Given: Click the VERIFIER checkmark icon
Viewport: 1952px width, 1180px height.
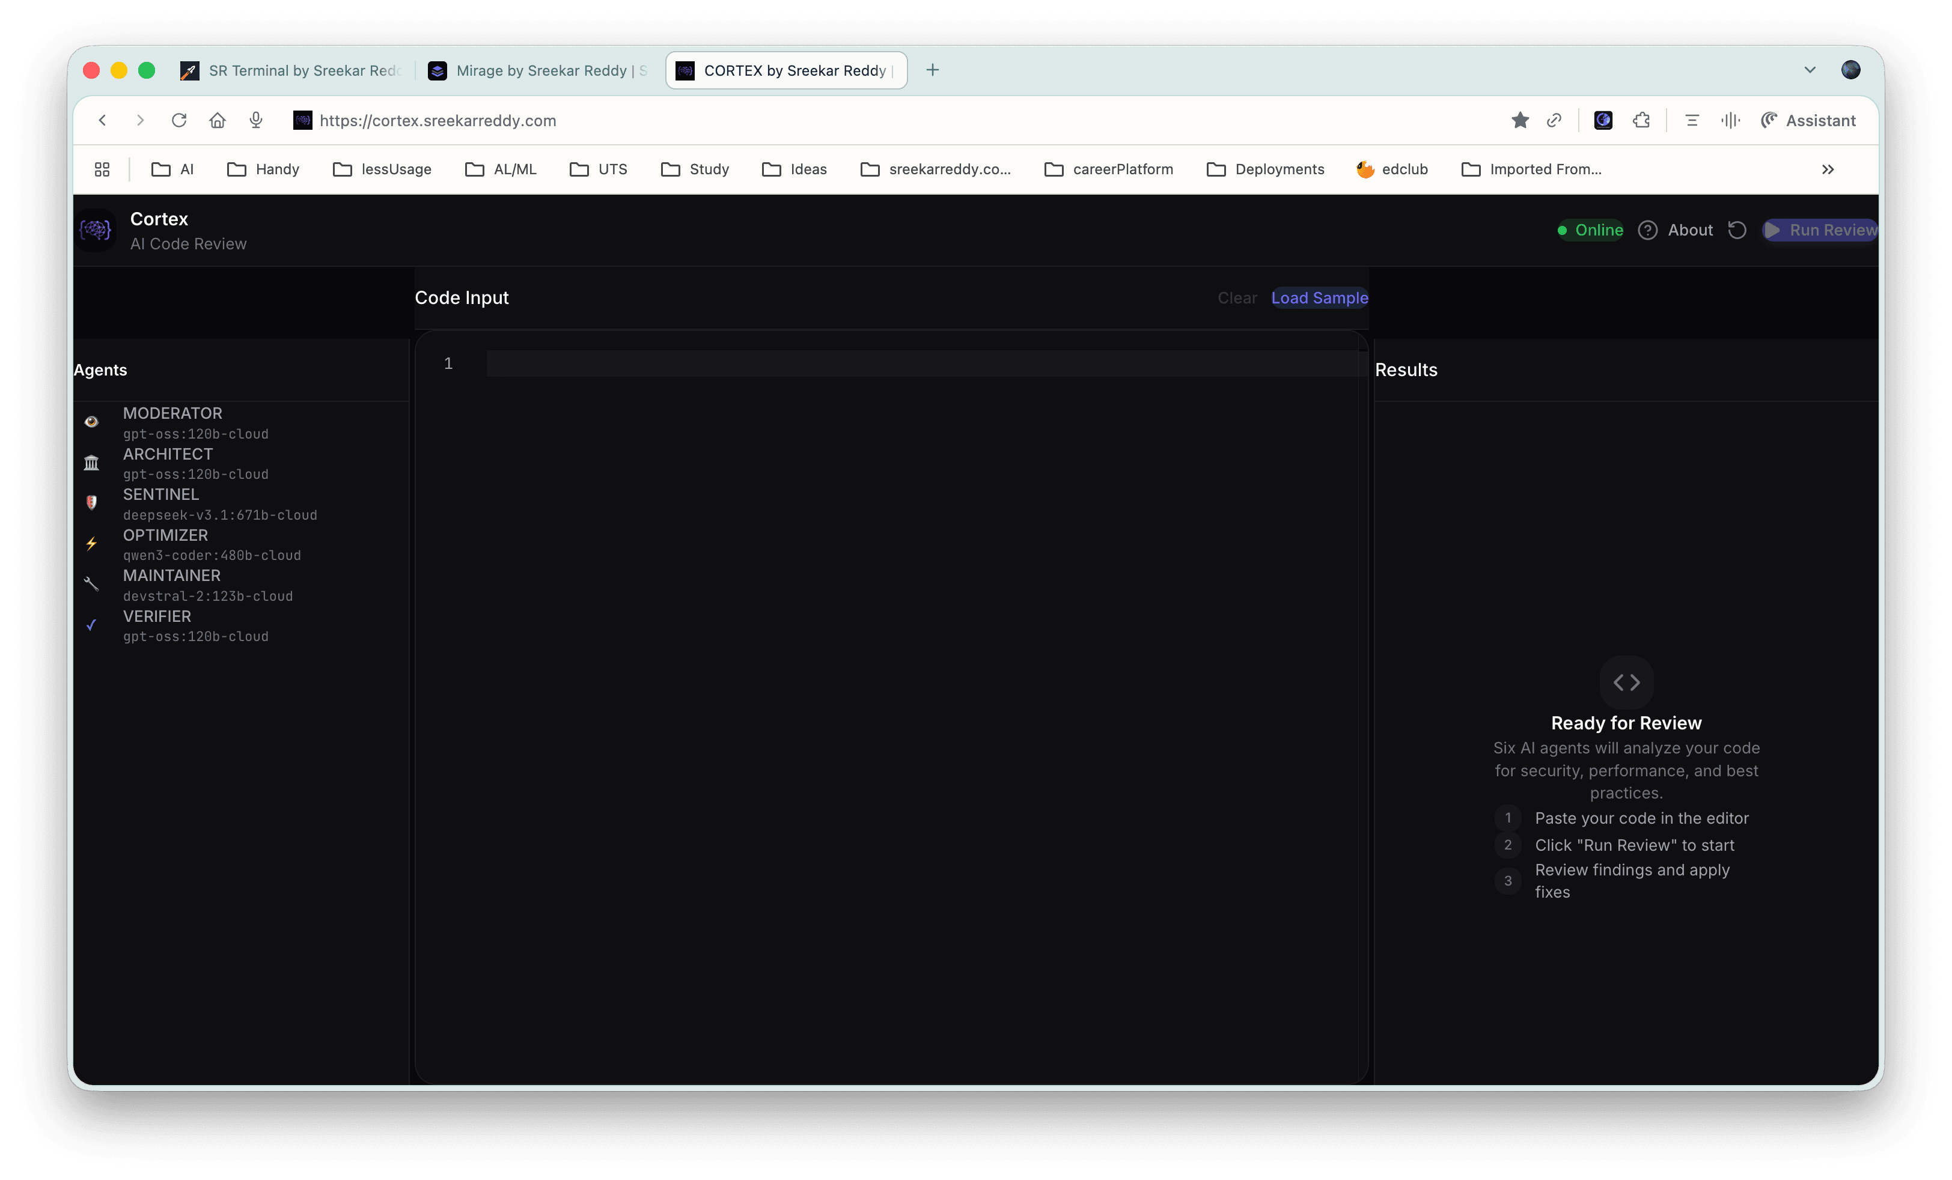Looking at the screenshot, I should [x=92, y=625].
